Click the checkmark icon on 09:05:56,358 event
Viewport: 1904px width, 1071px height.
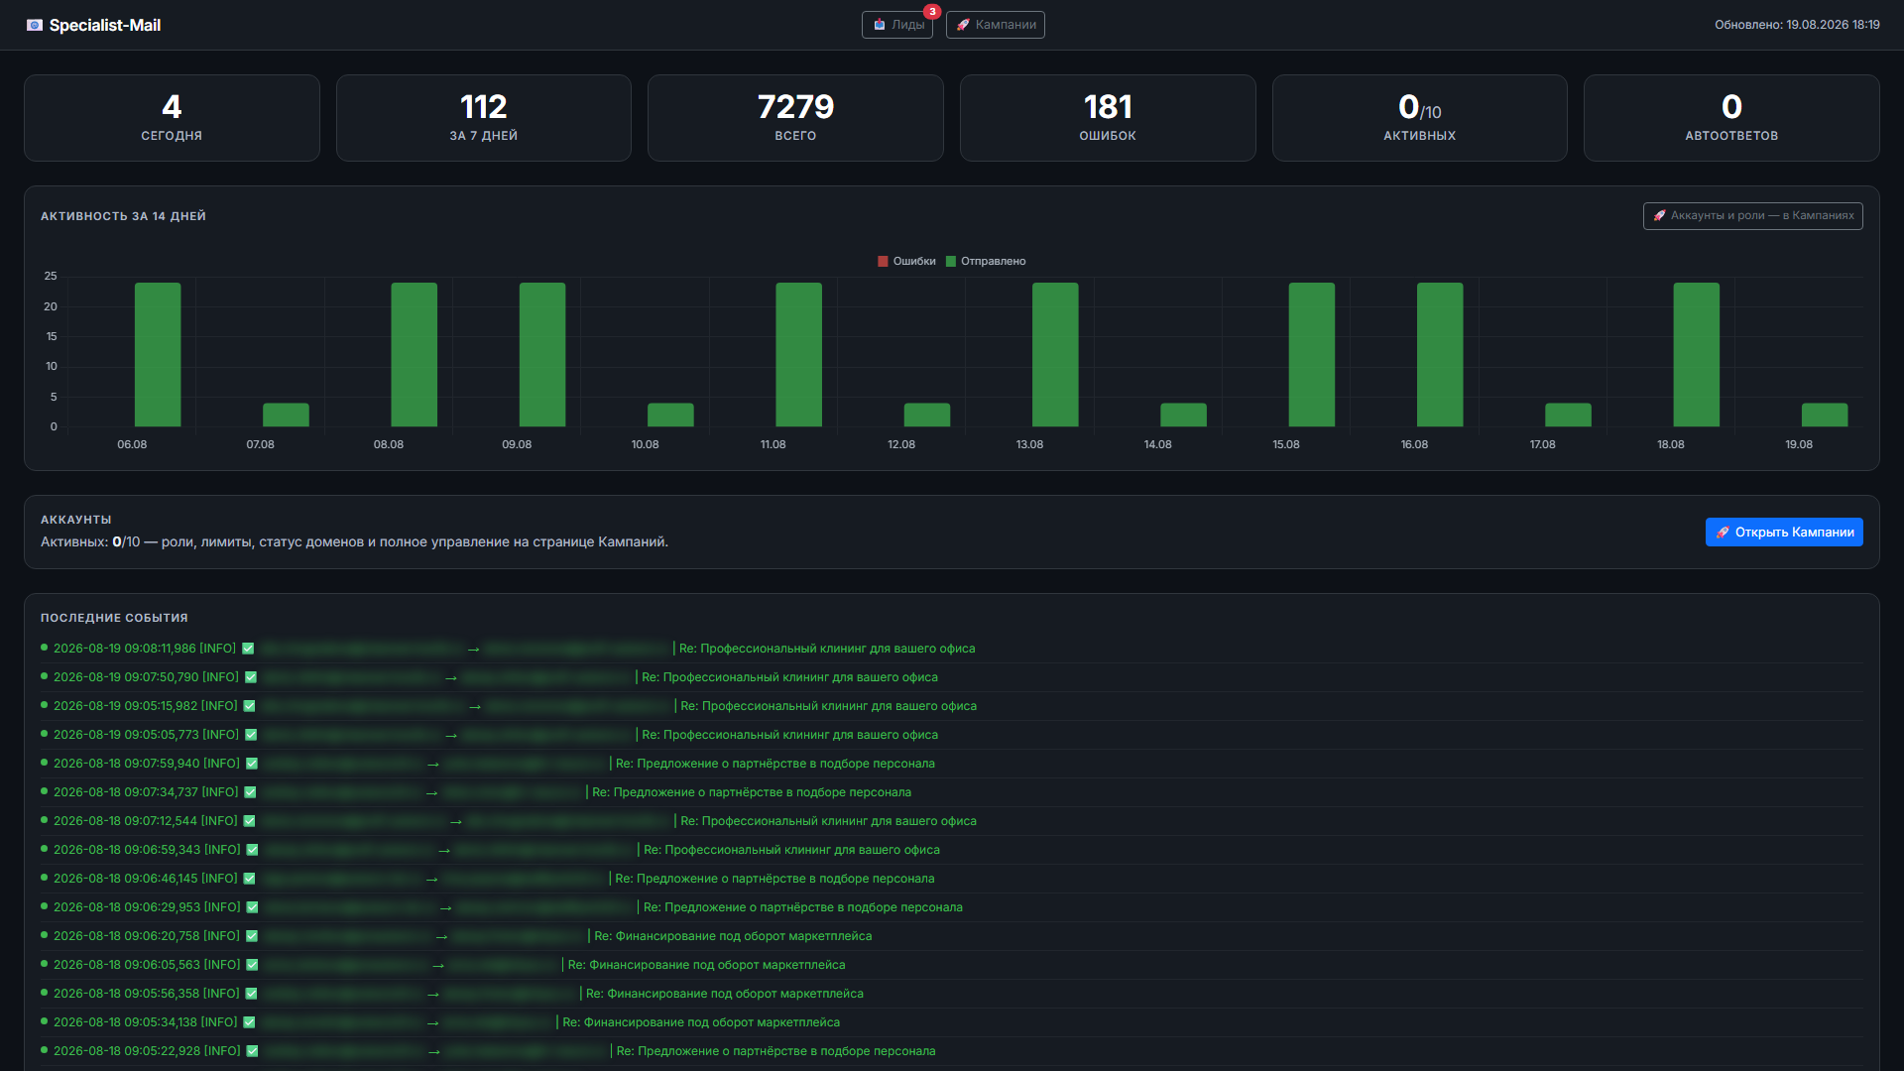point(251,994)
